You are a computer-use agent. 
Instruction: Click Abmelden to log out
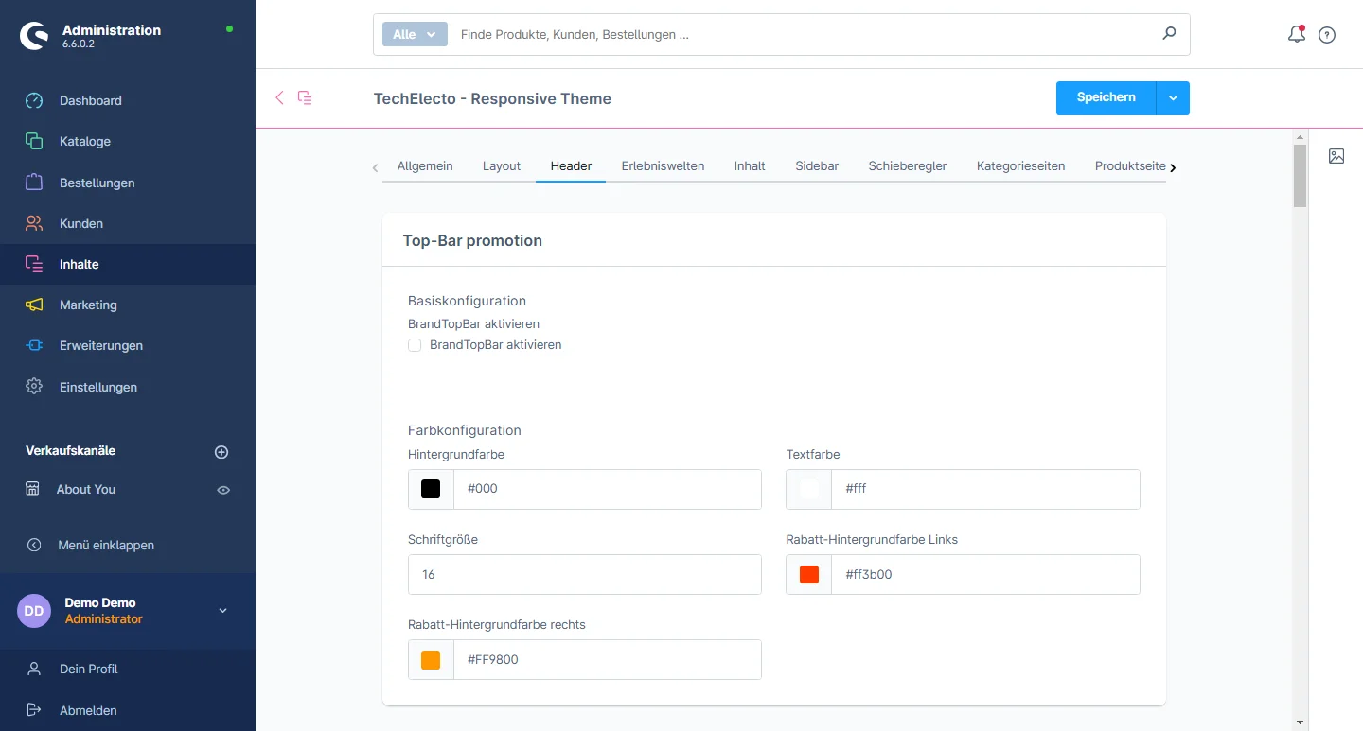click(88, 710)
